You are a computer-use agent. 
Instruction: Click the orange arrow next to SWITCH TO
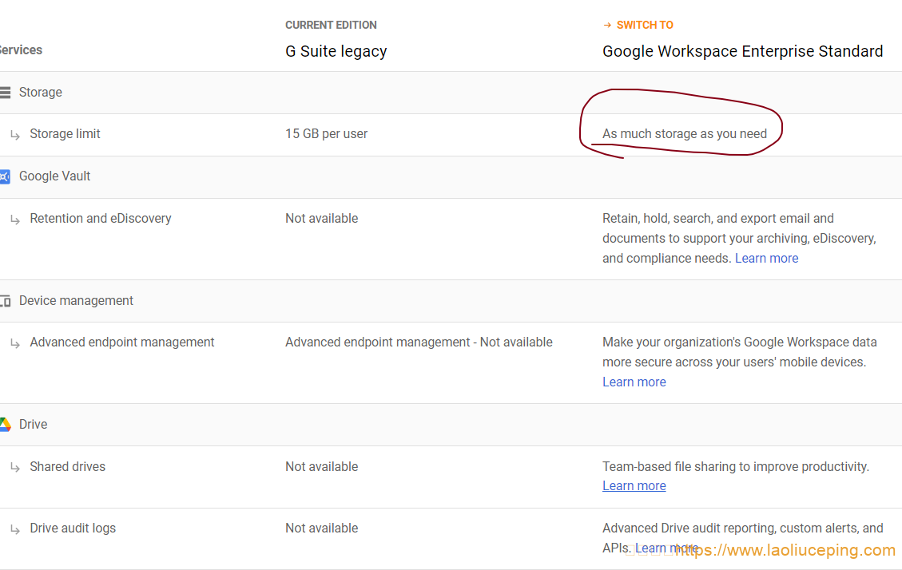(x=607, y=26)
